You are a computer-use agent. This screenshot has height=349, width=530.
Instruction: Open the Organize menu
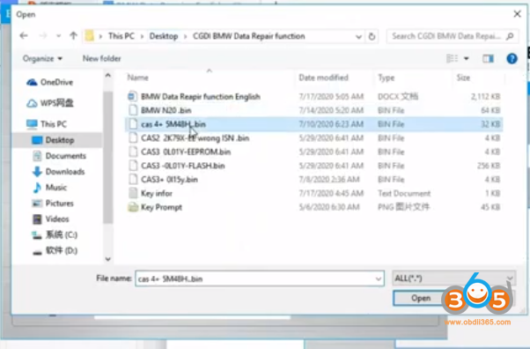point(42,58)
